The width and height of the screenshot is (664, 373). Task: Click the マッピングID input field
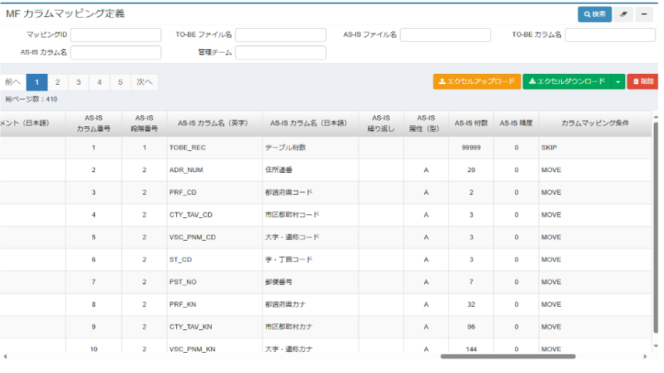pyautogui.click(x=116, y=35)
